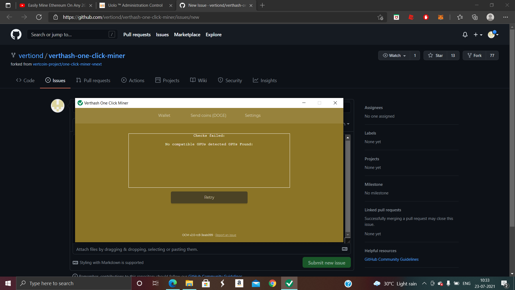
Task: Open the Edge profile icon
Action: [490, 17]
